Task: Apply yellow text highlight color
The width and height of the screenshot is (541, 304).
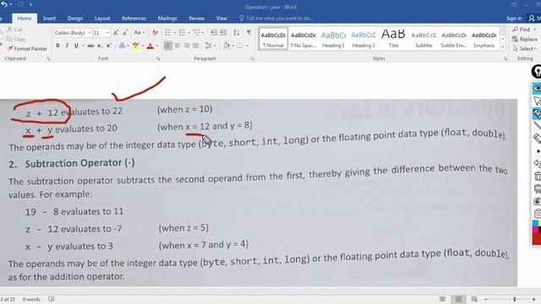Action: click(136, 46)
